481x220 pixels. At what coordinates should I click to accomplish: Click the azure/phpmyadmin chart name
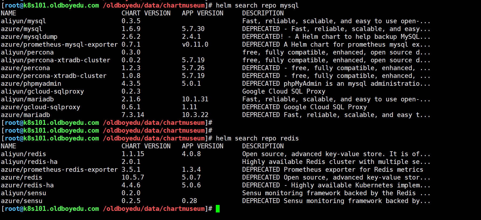[31, 84]
